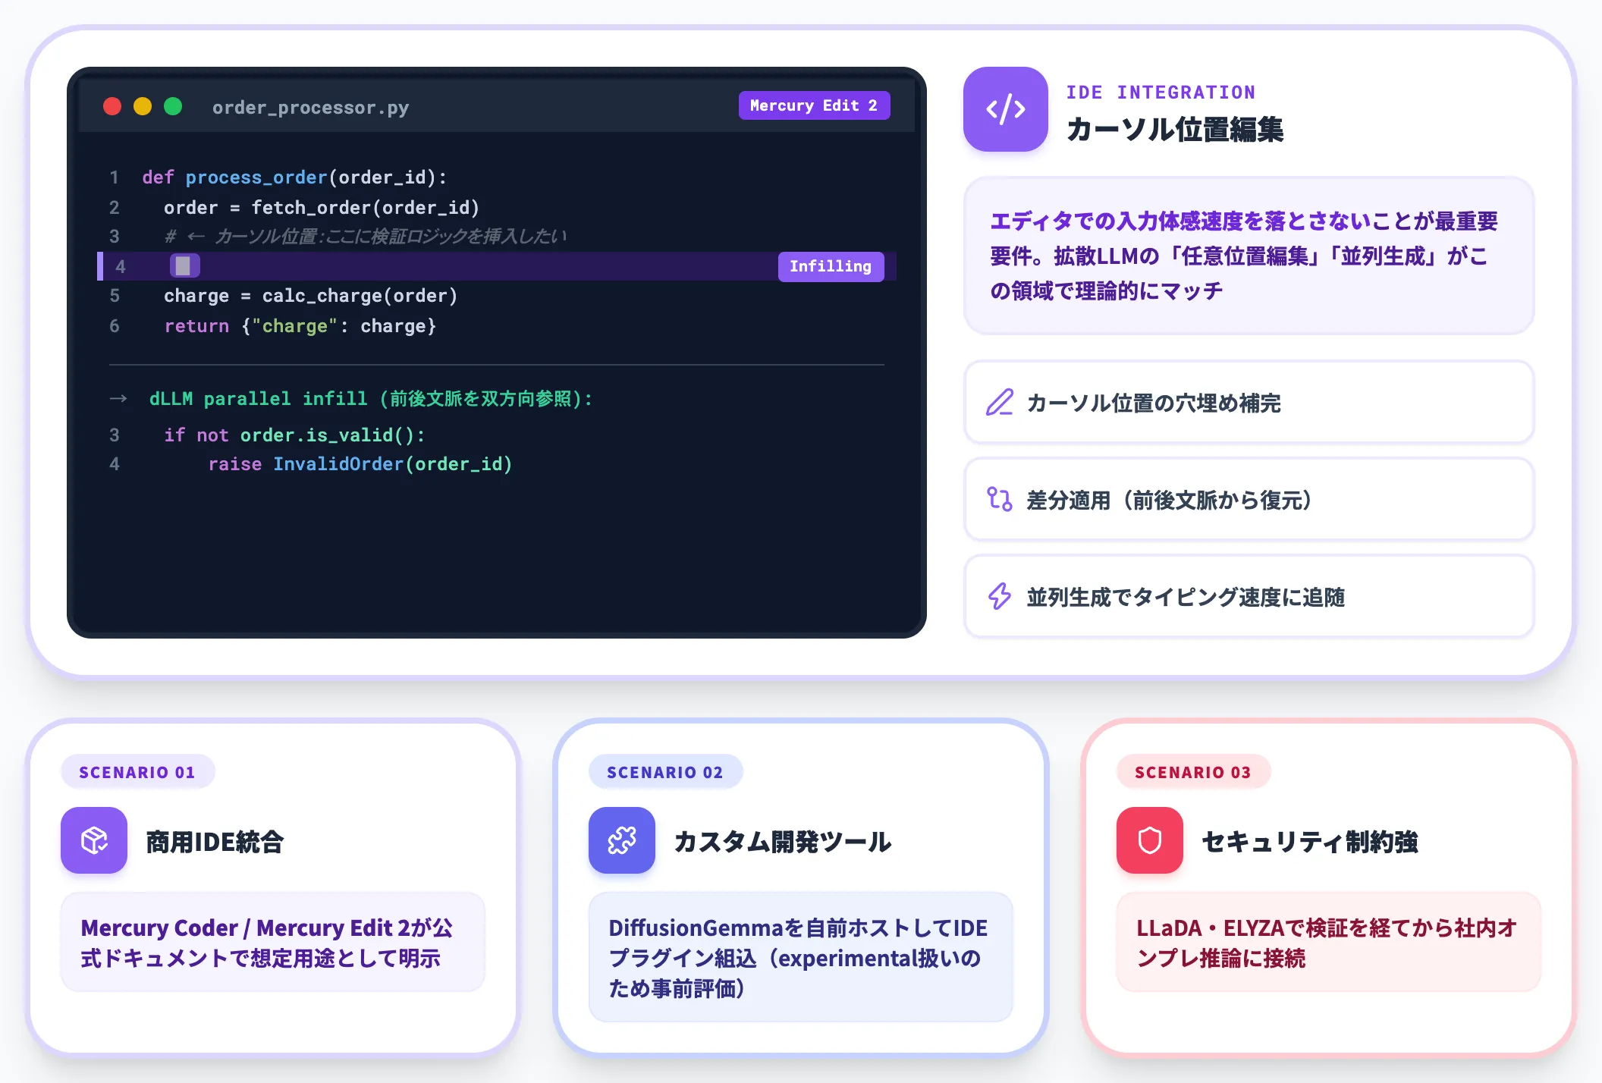Click the DiffusionGemma description box
Screen dimensions: 1602x1083
coord(801,957)
